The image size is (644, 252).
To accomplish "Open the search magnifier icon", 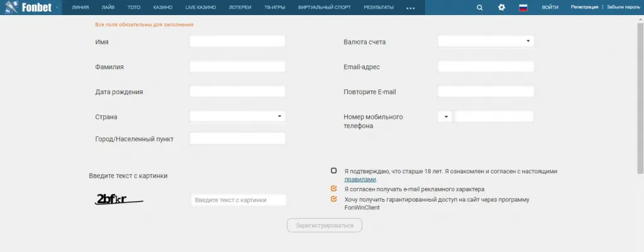I will pyautogui.click(x=480, y=8).
